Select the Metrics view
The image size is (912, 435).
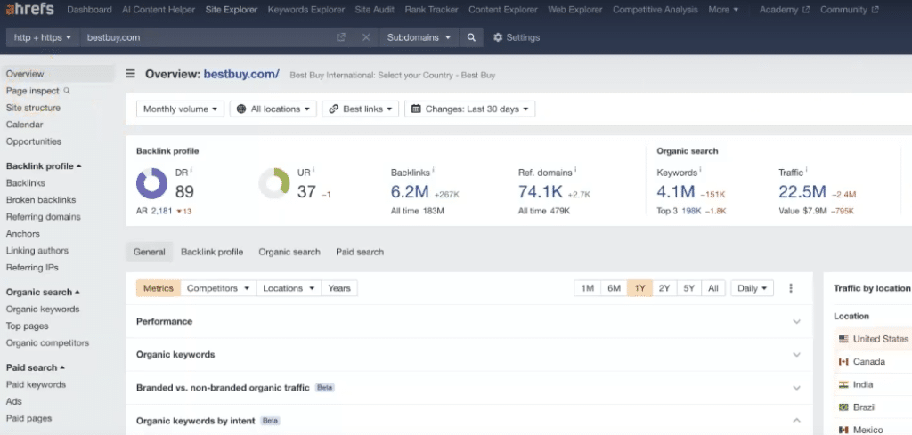tap(159, 288)
